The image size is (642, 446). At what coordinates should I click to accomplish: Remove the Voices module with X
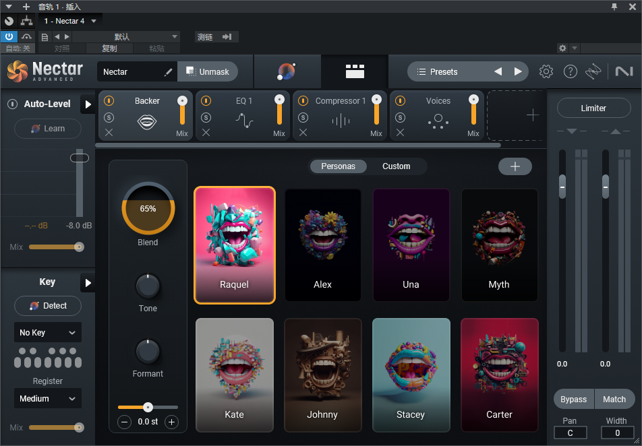pos(400,133)
